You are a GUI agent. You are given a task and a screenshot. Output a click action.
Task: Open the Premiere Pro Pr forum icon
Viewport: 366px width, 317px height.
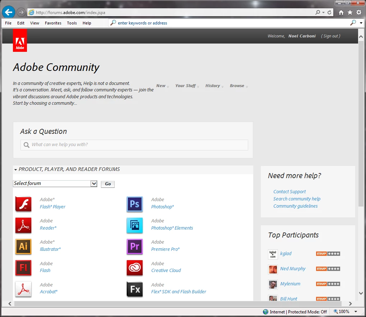coord(135,246)
